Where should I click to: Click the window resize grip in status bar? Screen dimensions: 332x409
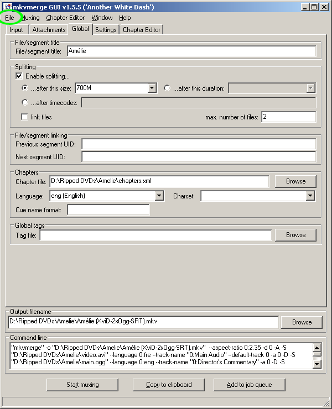click(326, 403)
